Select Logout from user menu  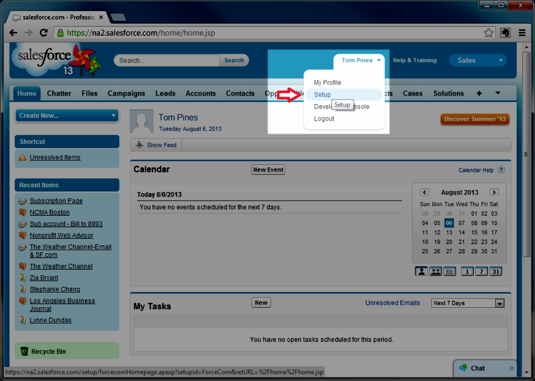(x=324, y=118)
